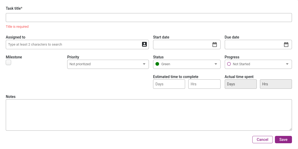Expand the Progress dropdown arrow
The width and height of the screenshot is (298, 149).
coord(287,64)
